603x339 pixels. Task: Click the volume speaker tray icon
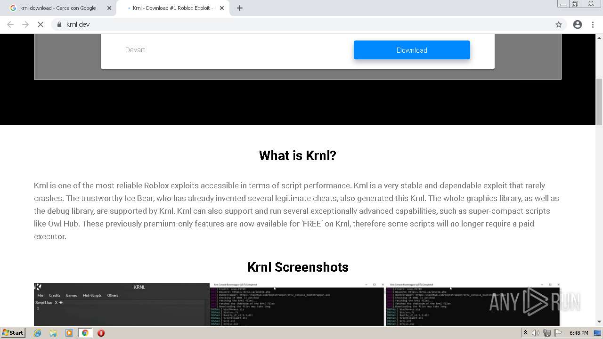point(536,333)
